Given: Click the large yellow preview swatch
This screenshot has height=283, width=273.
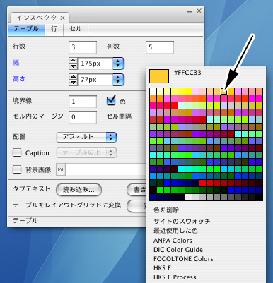Looking at the screenshot, I should [x=159, y=76].
